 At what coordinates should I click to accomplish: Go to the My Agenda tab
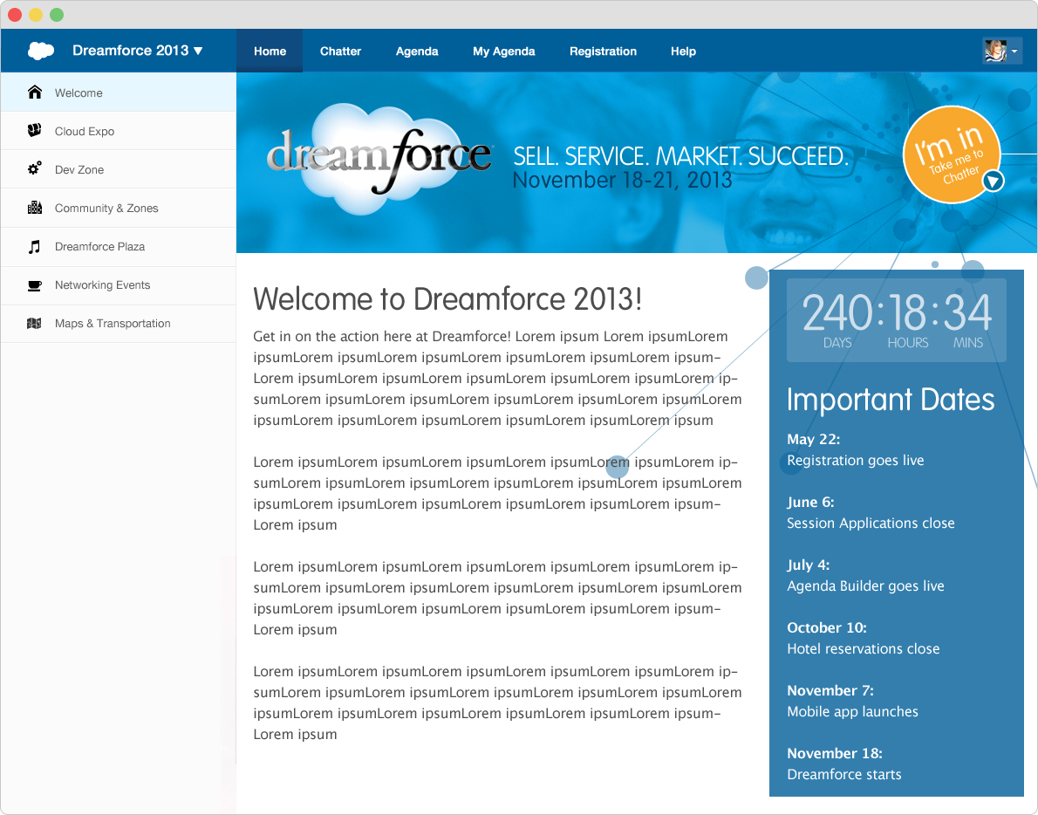(x=504, y=51)
